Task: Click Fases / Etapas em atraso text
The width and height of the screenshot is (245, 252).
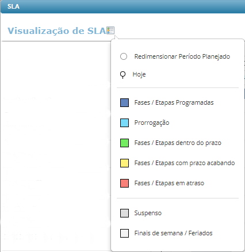Action: pyautogui.click(x=169, y=183)
